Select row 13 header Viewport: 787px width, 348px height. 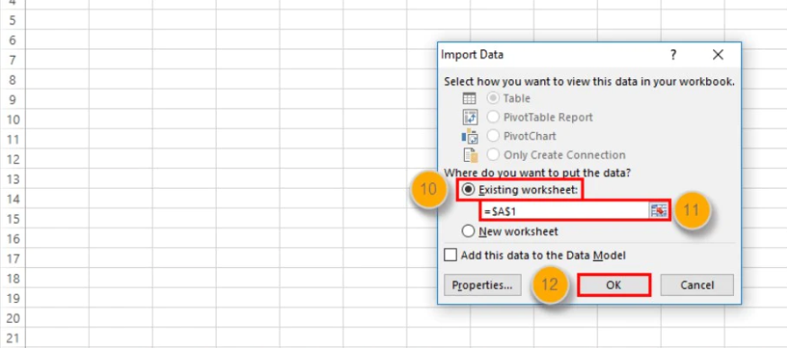click(x=13, y=179)
